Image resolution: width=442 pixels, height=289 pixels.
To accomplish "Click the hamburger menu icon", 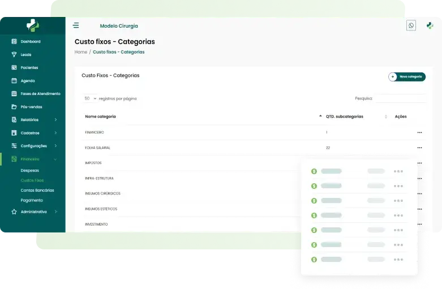I will tap(76, 25).
